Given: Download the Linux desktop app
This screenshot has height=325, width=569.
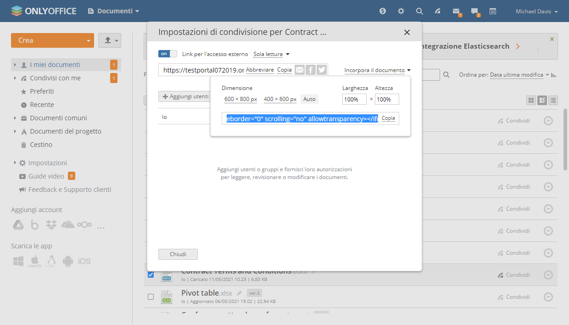Looking at the screenshot, I should pos(51,261).
